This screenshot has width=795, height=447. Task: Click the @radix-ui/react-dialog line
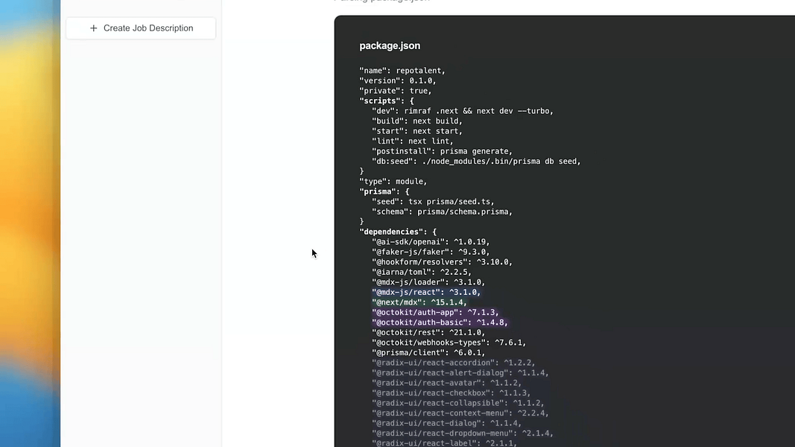pyautogui.click(x=447, y=423)
